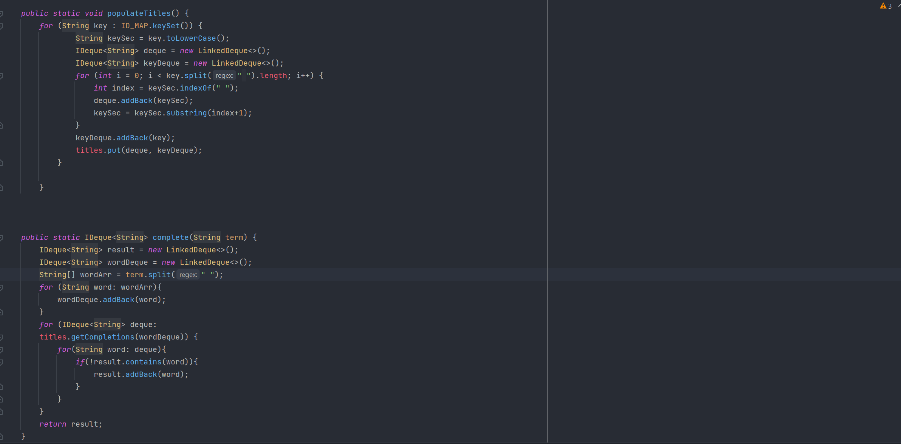Image resolution: width=901 pixels, height=444 pixels.
Task: Fold the if(!result.contains(word)) block
Action: point(2,362)
